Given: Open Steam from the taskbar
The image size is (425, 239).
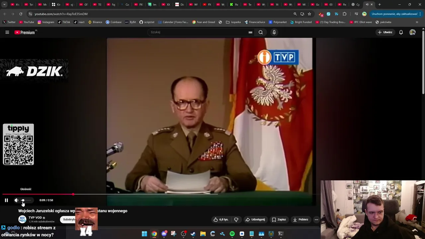Looking at the screenshot, I should click(x=193, y=234).
